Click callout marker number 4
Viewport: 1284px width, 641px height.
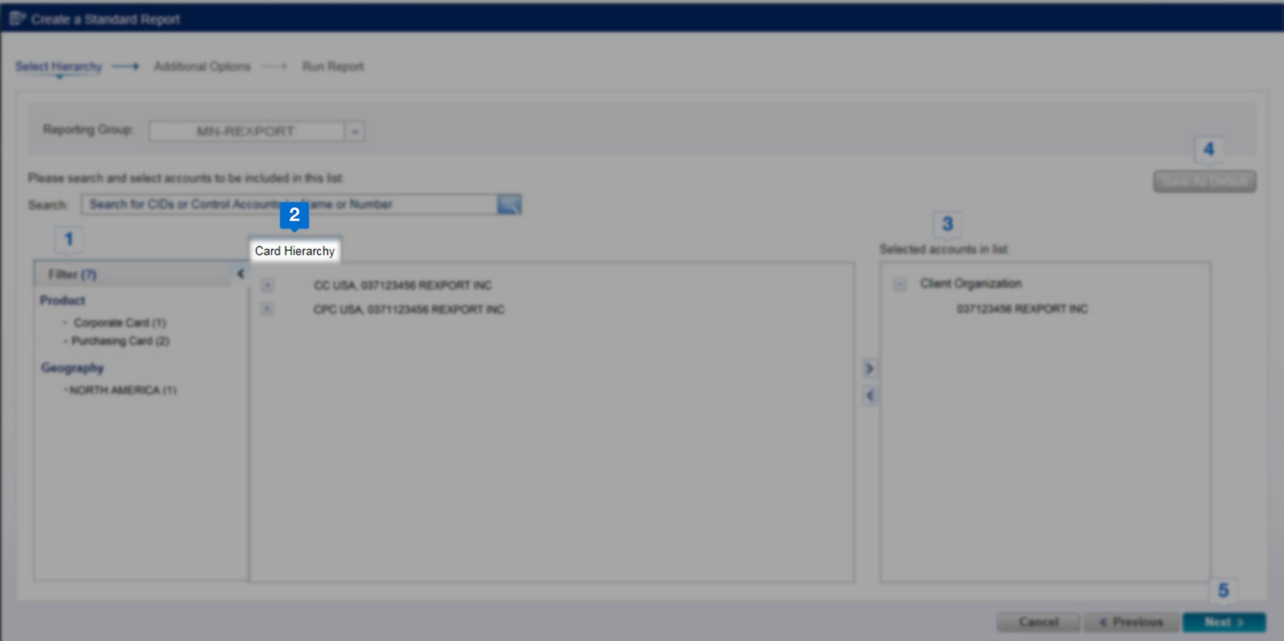click(x=1208, y=149)
